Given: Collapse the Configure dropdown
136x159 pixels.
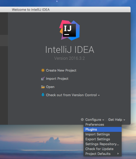Looking at the screenshot, I should click(95, 120).
